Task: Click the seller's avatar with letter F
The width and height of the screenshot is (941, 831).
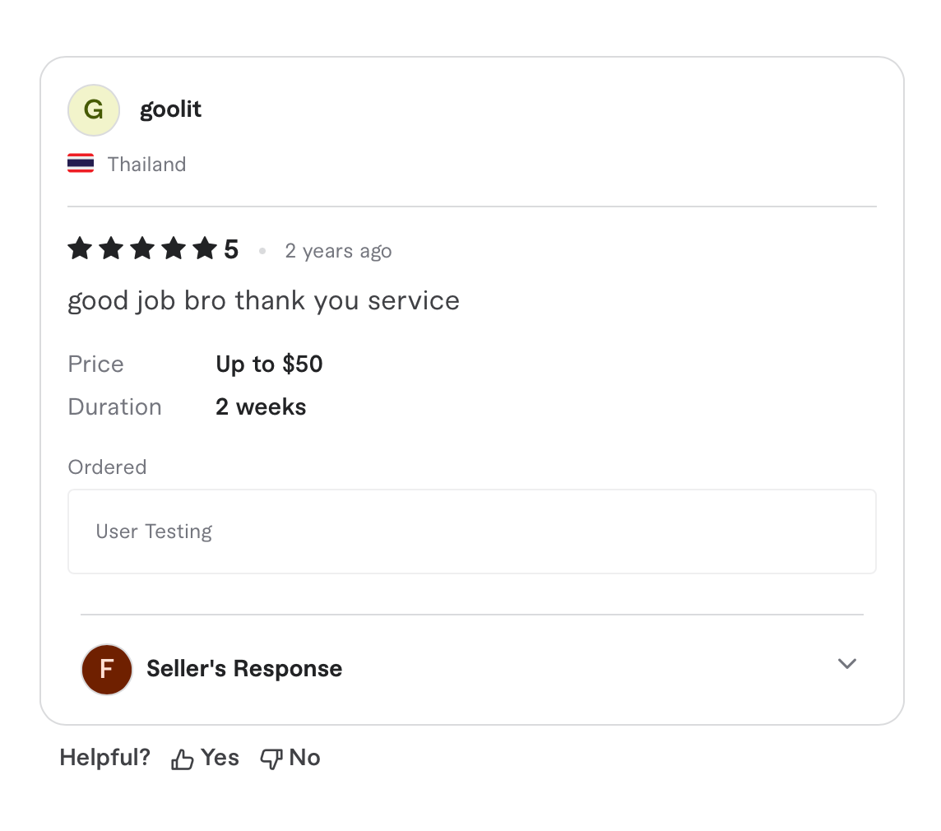Action: click(106, 670)
